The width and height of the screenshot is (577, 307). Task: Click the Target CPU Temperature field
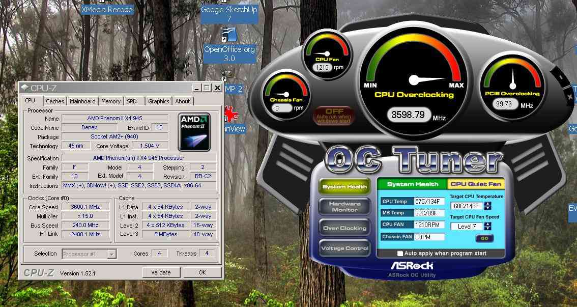click(466, 206)
